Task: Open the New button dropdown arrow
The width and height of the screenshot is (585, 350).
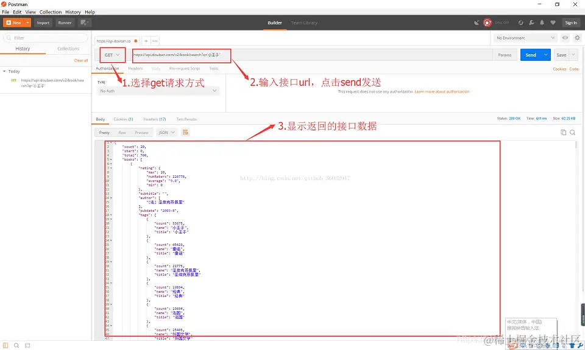Action: (x=27, y=23)
